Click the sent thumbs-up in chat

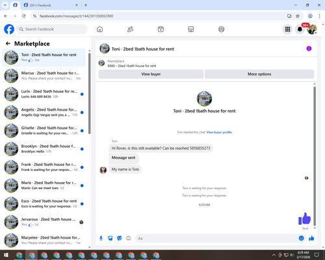305,218
